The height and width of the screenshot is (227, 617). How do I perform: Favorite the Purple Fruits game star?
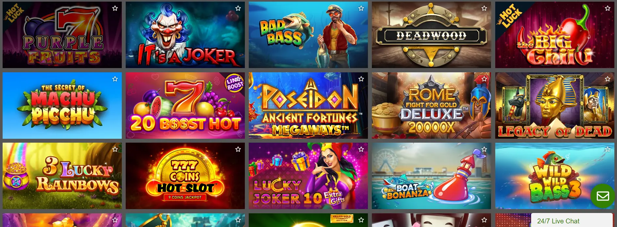[115, 8]
